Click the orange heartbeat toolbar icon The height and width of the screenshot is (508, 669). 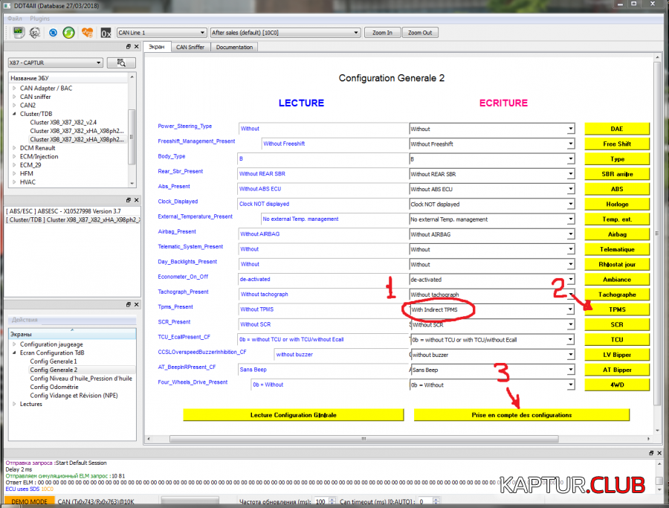(x=87, y=33)
